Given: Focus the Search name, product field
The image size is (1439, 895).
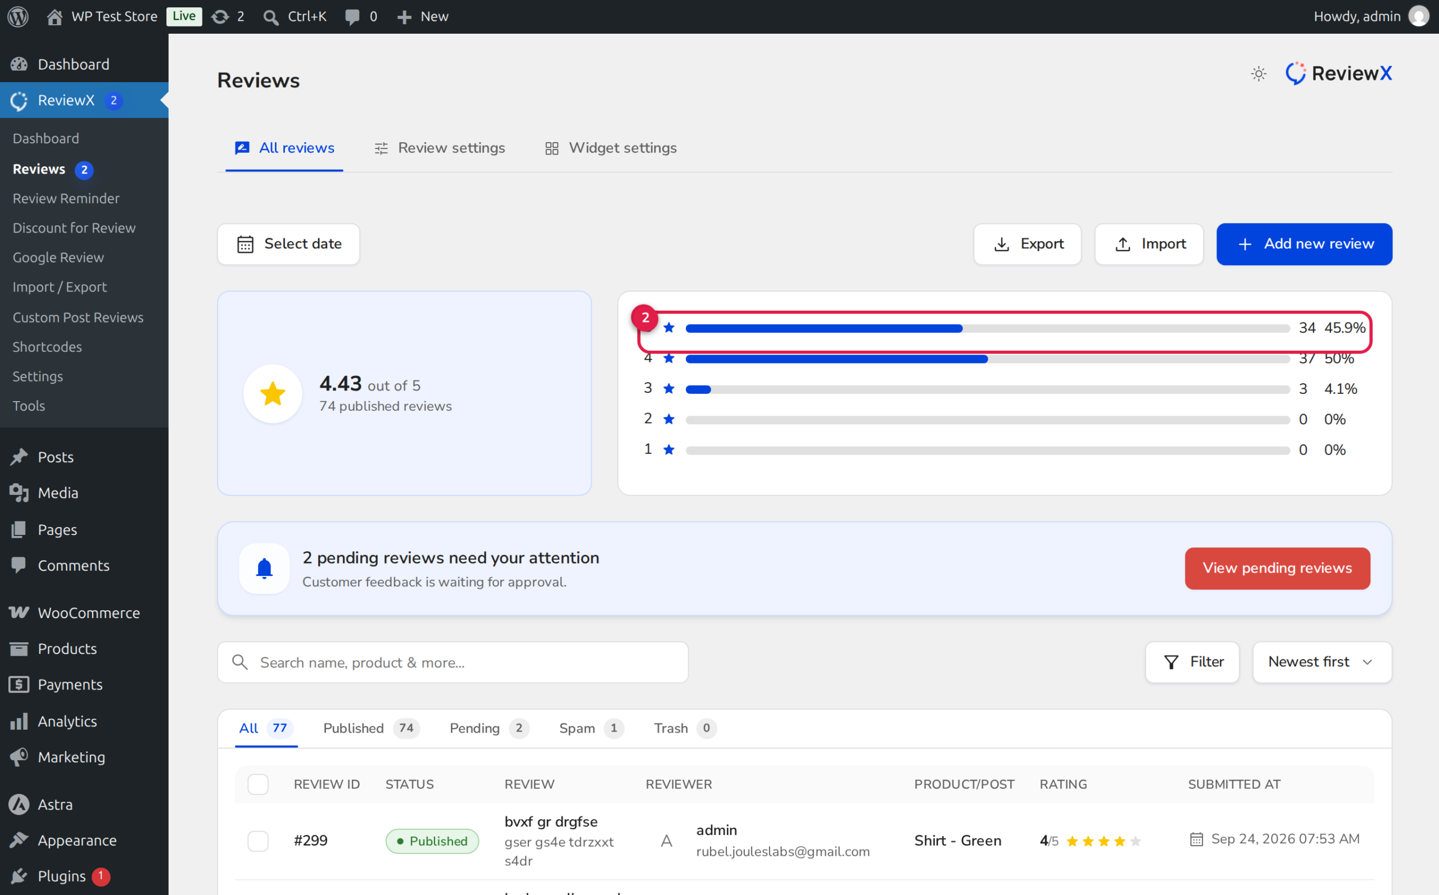Looking at the screenshot, I should [x=453, y=662].
